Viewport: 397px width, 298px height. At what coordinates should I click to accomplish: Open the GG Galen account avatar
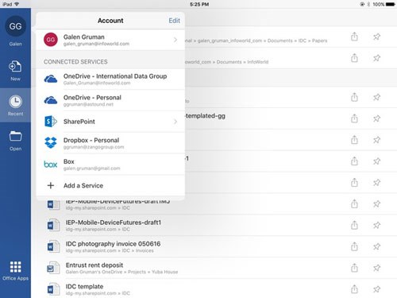pyautogui.click(x=15, y=26)
